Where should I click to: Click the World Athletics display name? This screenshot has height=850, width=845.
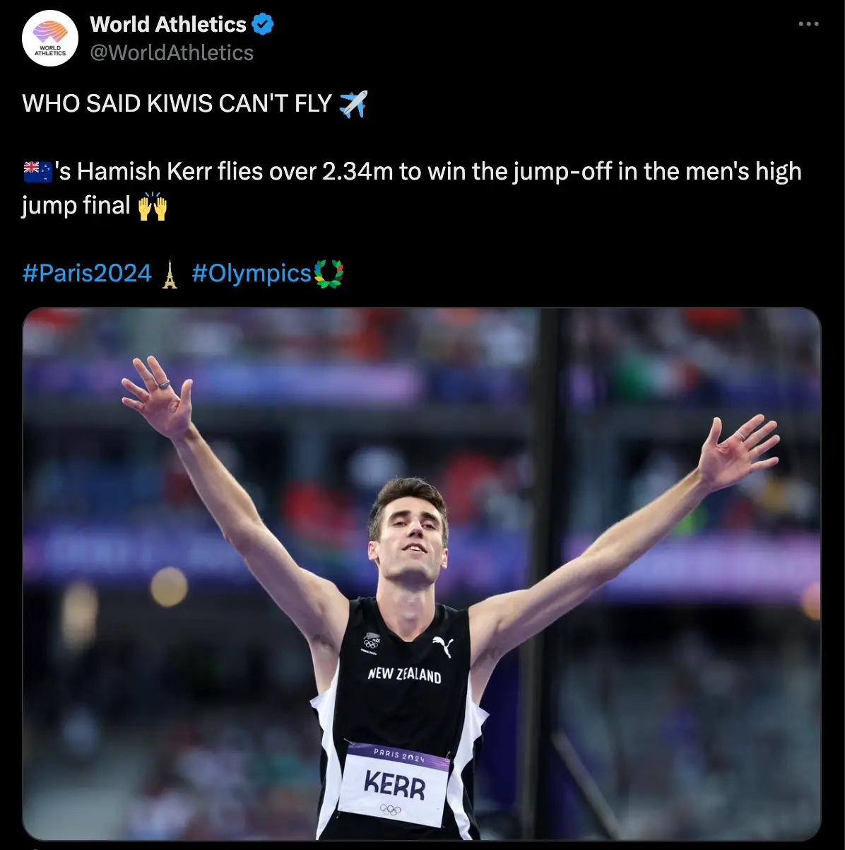coord(168,25)
